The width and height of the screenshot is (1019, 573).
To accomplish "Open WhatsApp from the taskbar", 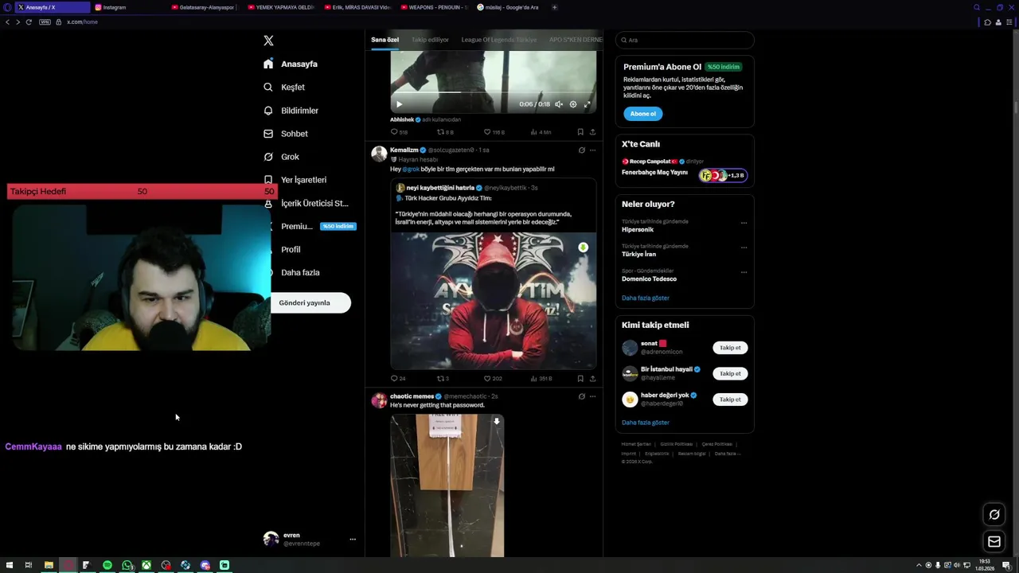I will 127,565.
